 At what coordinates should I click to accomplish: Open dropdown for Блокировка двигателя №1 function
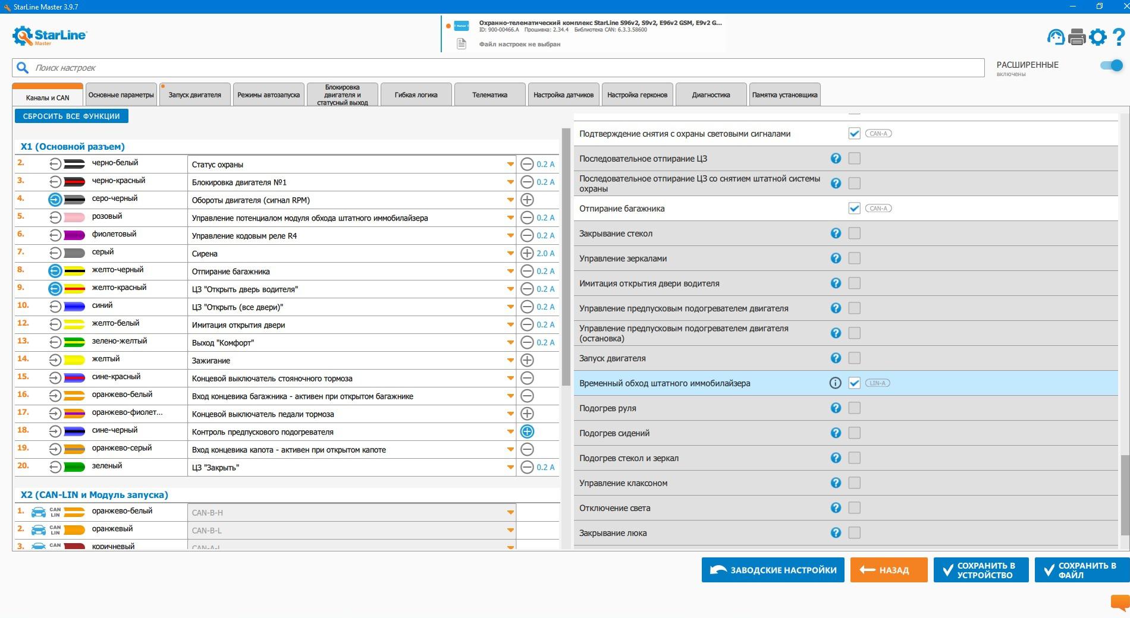tap(510, 182)
